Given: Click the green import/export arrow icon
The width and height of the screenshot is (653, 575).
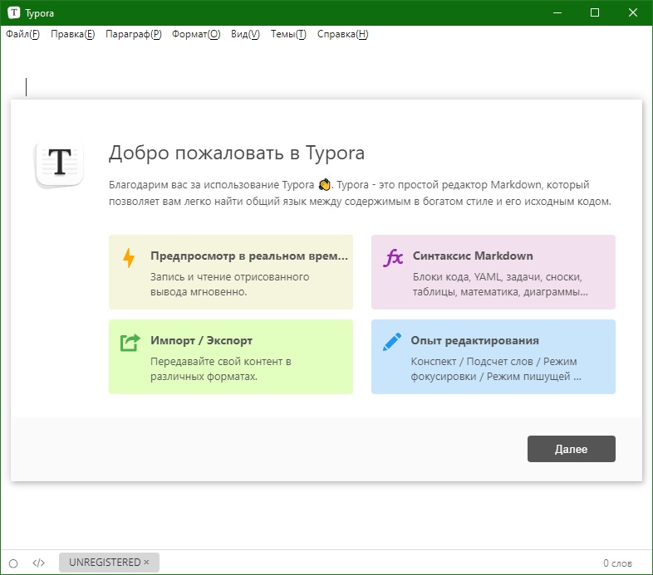Looking at the screenshot, I should 130,342.
